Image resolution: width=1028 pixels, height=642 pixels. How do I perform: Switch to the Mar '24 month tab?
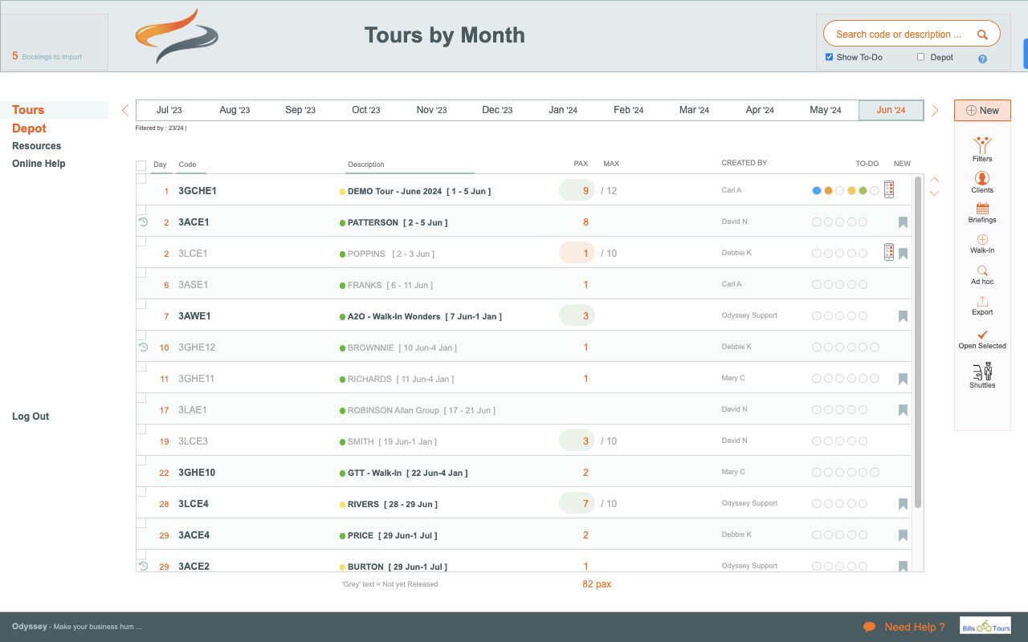point(694,110)
